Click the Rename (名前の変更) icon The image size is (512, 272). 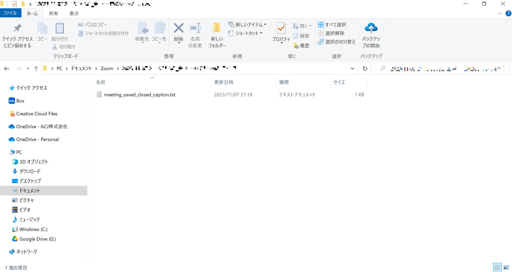[195, 28]
